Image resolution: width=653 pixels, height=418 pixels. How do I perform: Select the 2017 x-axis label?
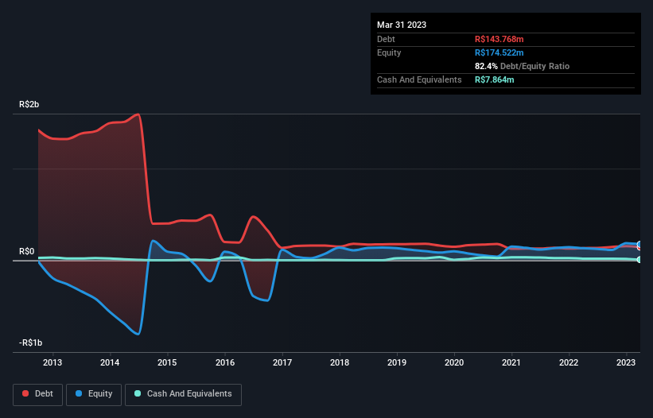[282, 362]
